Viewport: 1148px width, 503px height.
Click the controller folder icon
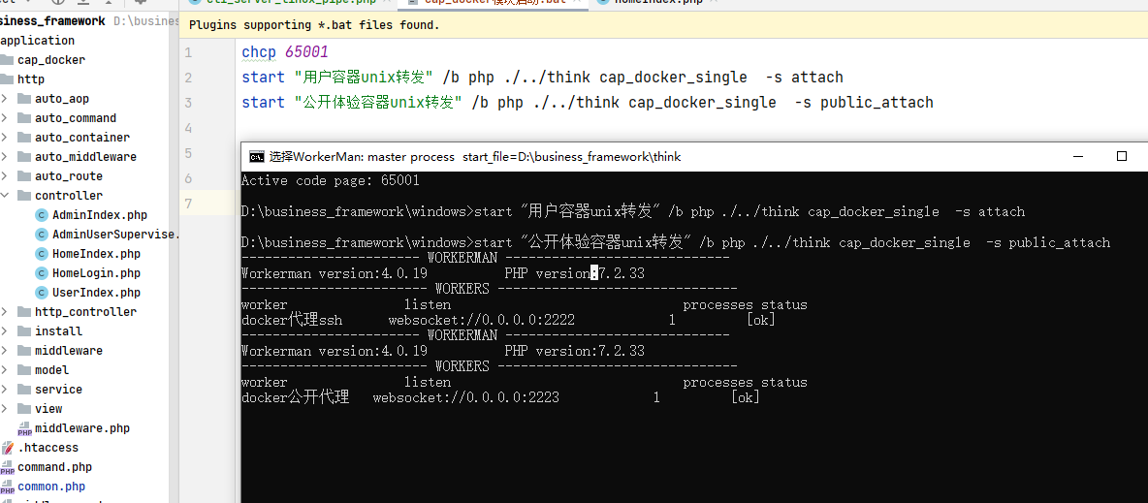click(24, 196)
